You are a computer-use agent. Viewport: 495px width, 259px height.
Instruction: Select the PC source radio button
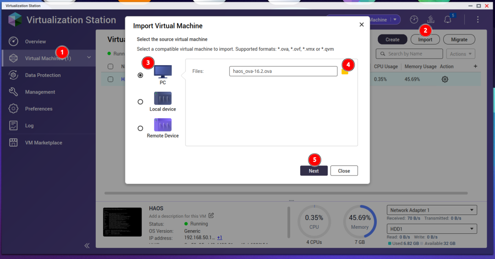pyautogui.click(x=140, y=75)
